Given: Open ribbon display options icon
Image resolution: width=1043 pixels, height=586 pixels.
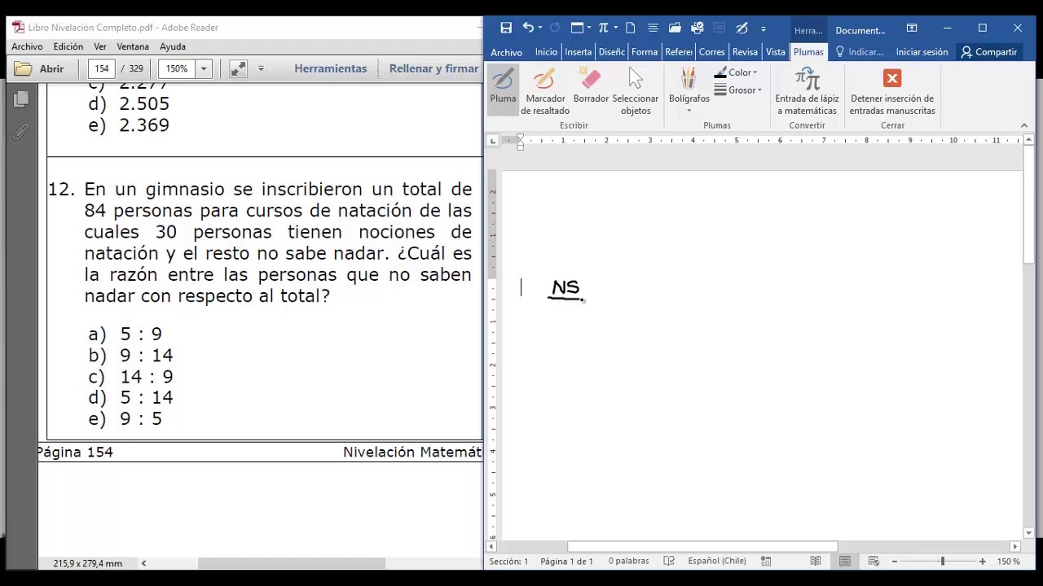Looking at the screenshot, I should pyautogui.click(x=912, y=28).
